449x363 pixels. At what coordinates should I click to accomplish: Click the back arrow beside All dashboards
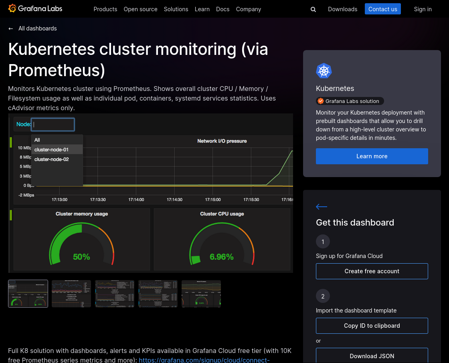click(11, 28)
